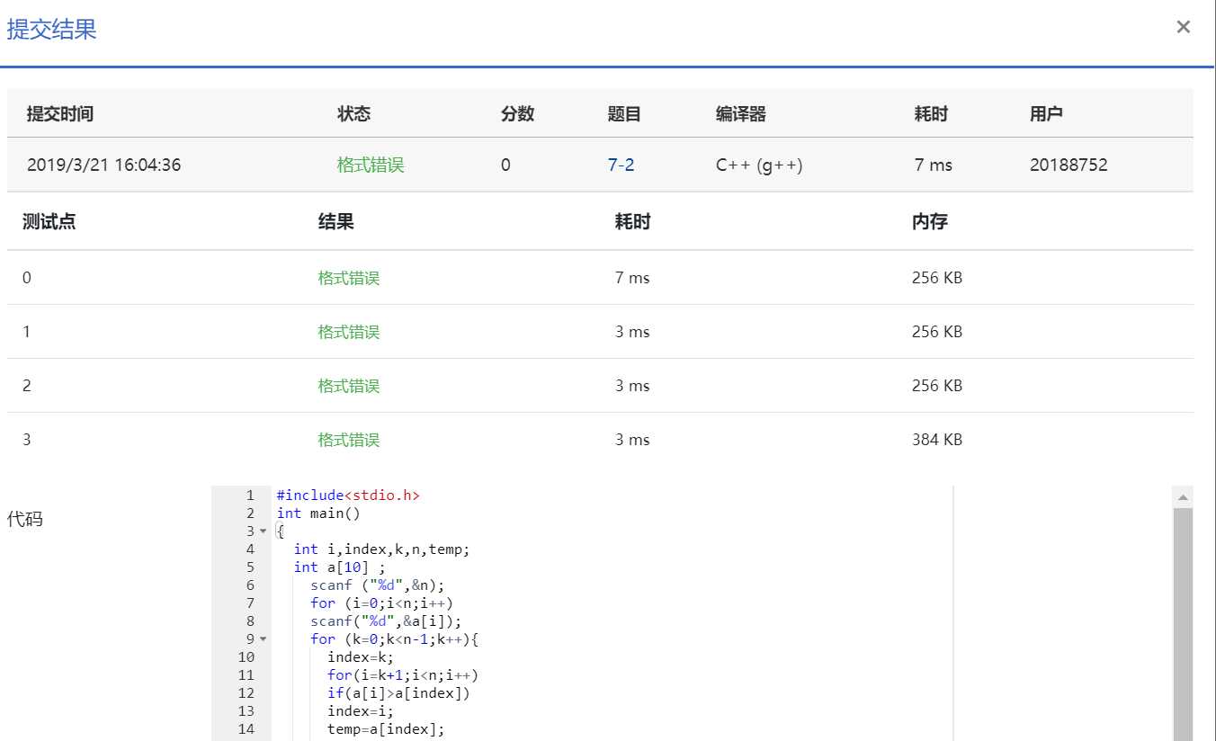
Task: Click code line #include<stdio.h>
Action: click(348, 495)
